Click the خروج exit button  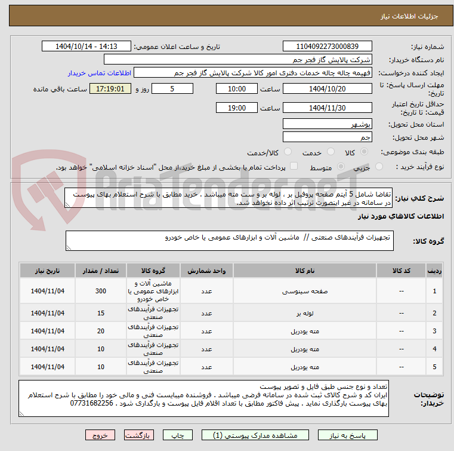[x=100, y=435]
